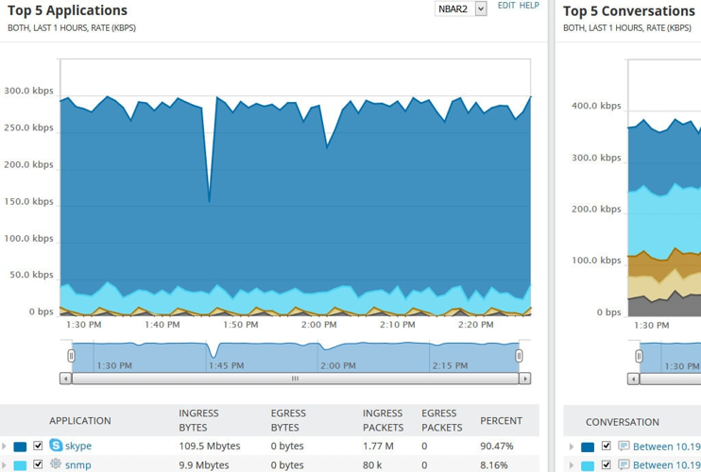701x472 pixels.
Task: Toggle the first conversation row checkbox
Action: tap(607, 447)
